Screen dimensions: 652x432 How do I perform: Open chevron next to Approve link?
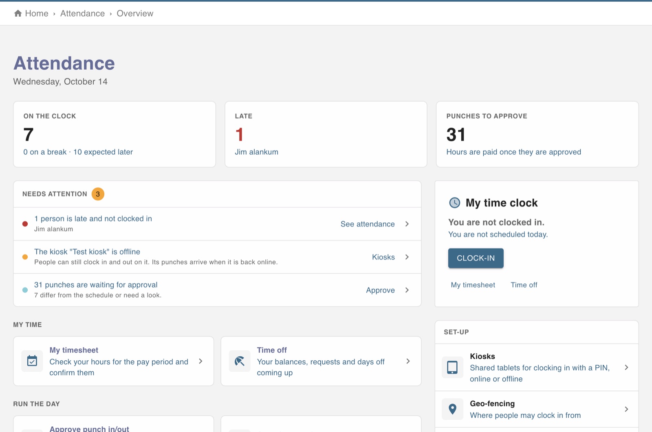coord(407,290)
